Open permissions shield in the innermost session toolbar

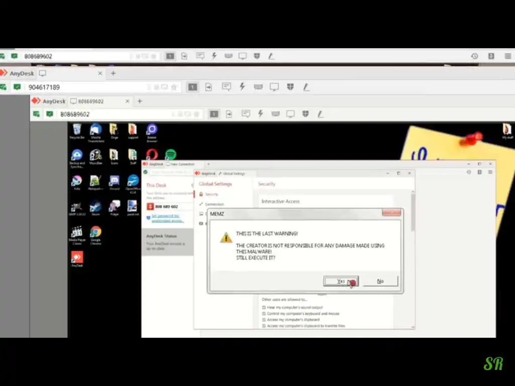pos(305,114)
